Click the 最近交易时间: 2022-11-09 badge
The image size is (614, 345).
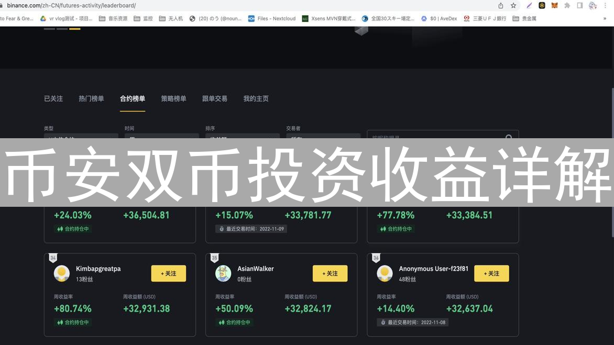tap(251, 229)
